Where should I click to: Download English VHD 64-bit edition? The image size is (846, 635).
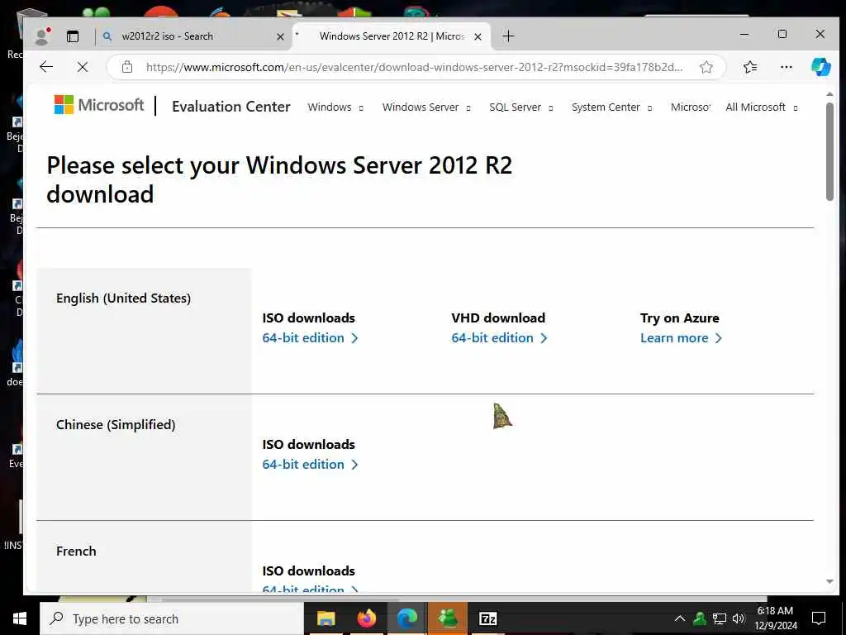click(x=499, y=338)
